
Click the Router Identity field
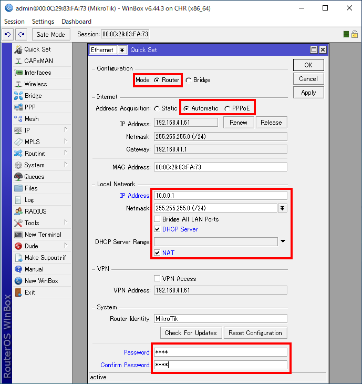coord(221,319)
